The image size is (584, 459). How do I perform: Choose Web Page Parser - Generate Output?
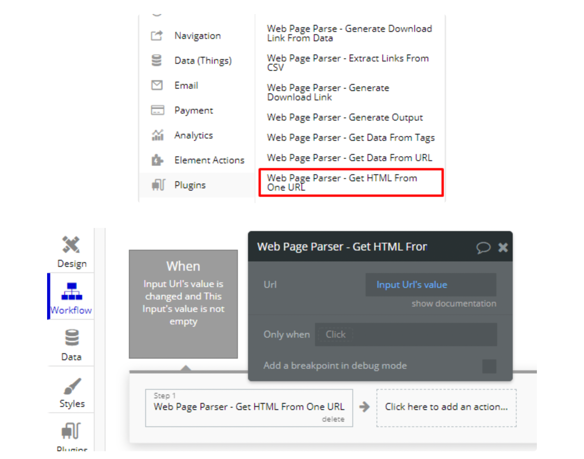pyautogui.click(x=345, y=117)
